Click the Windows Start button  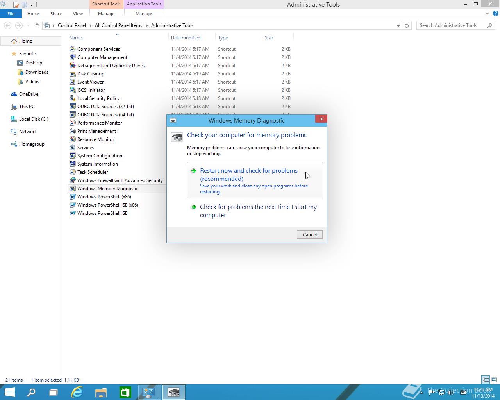tap(9, 392)
